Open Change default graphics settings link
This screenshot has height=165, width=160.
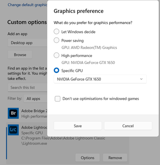pos(27,5)
